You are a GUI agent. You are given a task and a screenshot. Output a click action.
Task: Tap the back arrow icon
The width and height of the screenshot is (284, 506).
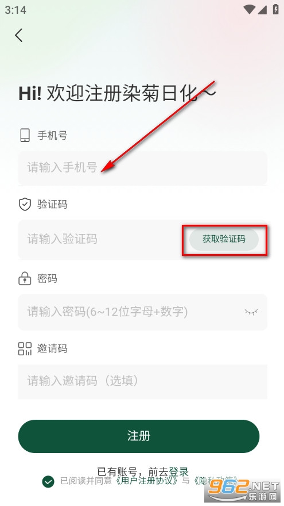19,35
